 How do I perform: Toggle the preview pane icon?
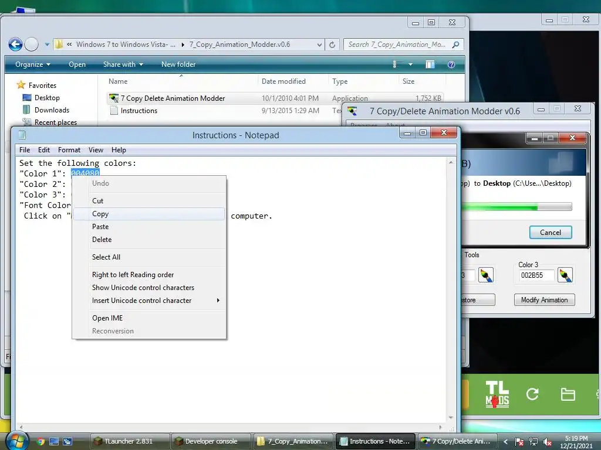coord(430,64)
